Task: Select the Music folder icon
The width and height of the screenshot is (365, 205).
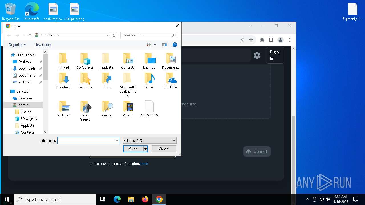Action: click(x=149, y=81)
